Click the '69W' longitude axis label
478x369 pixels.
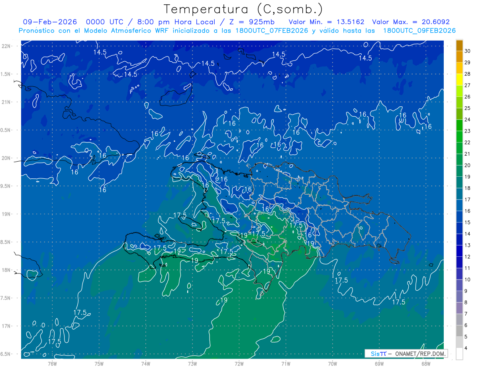[379, 364]
